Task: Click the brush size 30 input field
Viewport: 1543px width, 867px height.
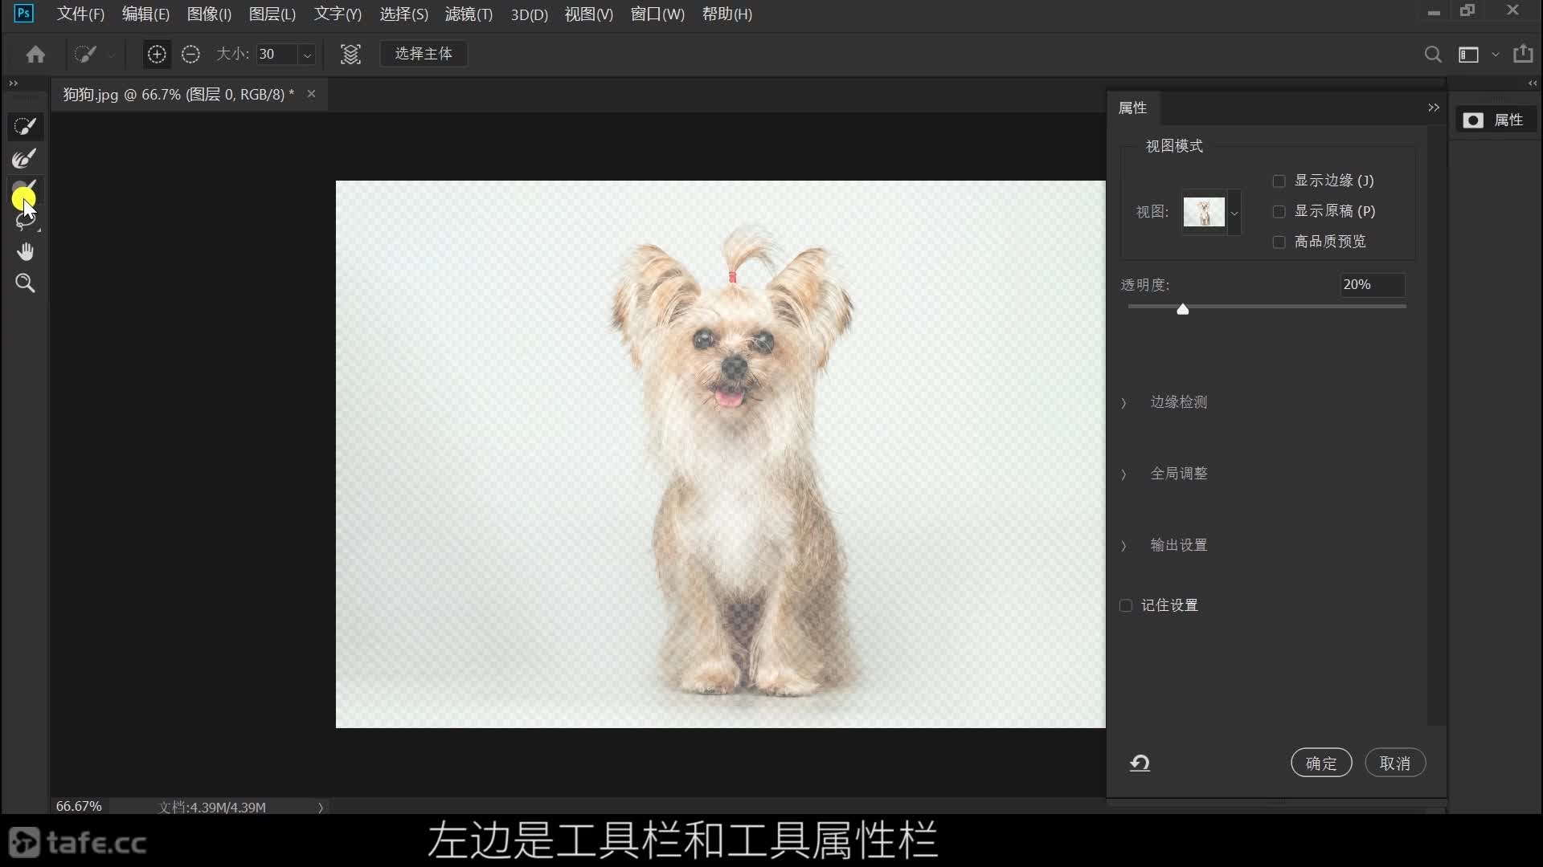Action: (x=277, y=54)
